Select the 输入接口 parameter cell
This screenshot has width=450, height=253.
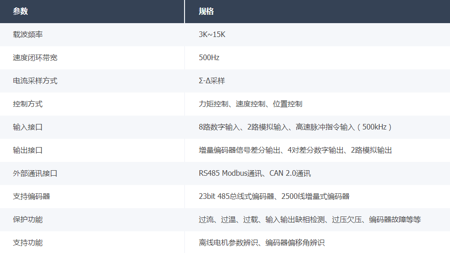pyautogui.click(x=92, y=127)
